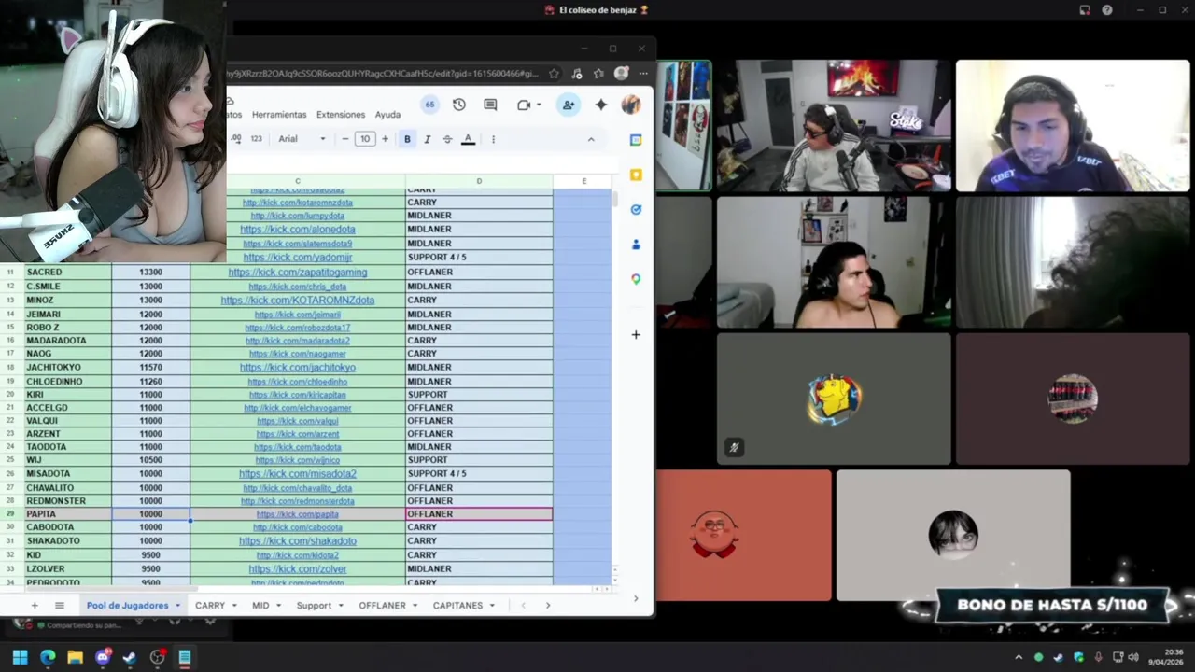Open the Share people icon

568,105
